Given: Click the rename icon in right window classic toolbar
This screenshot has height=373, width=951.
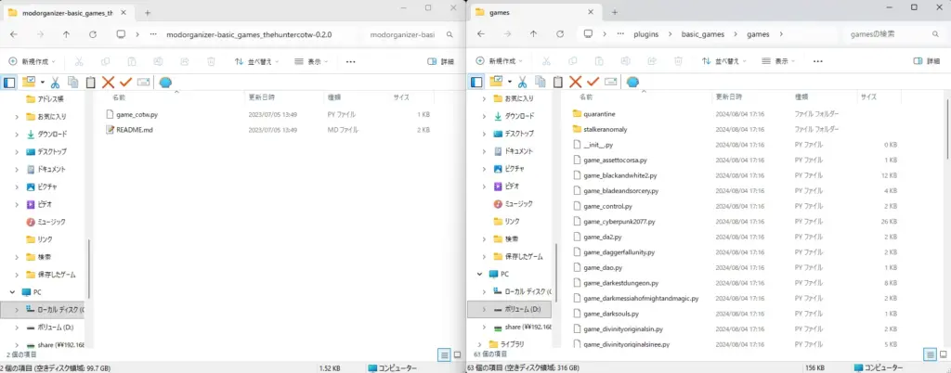Looking at the screenshot, I should 610,83.
